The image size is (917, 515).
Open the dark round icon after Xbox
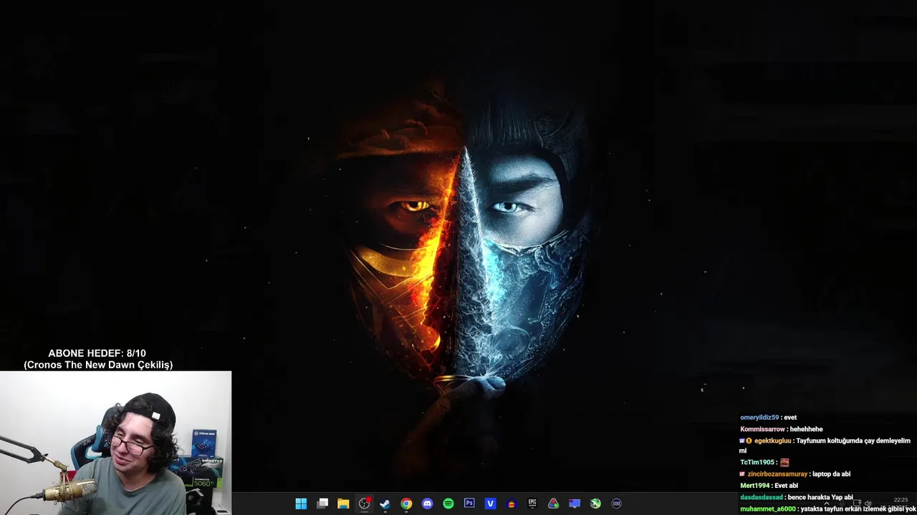tap(616, 504)
